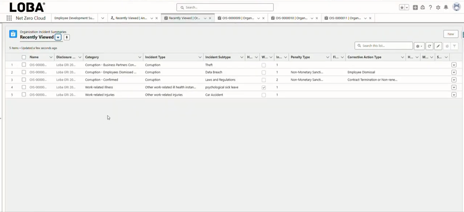Switch to the OIS-0000010 tab
This screenshot has width=464, height=212.
291,18
